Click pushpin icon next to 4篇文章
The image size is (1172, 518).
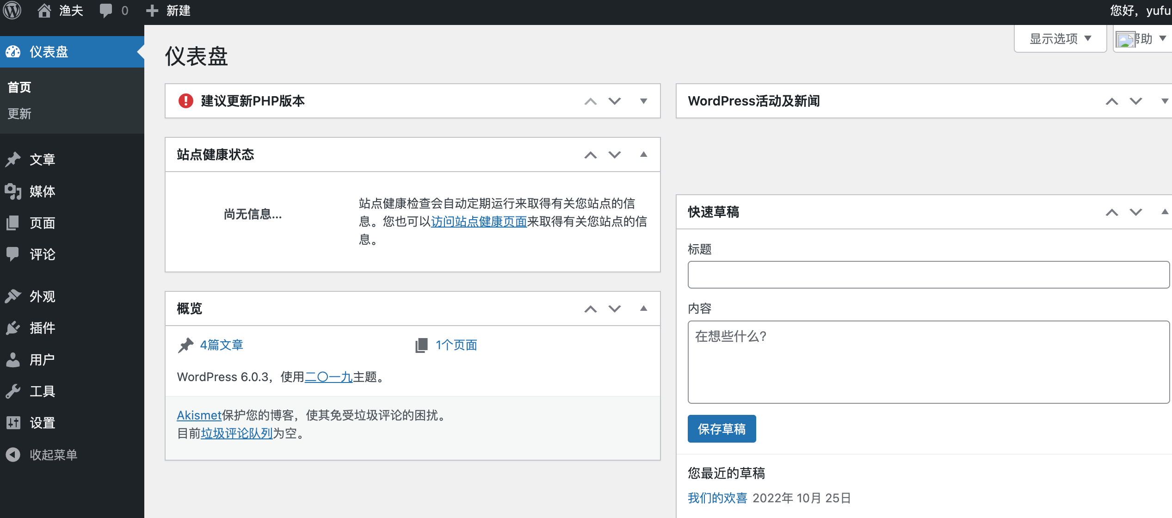click(186, 345)
